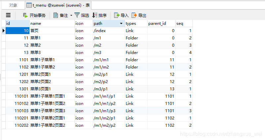The width and height of the screenshot is (265, 140).
Task: Select the id cell 110103
Action: [x=18, y=111]
